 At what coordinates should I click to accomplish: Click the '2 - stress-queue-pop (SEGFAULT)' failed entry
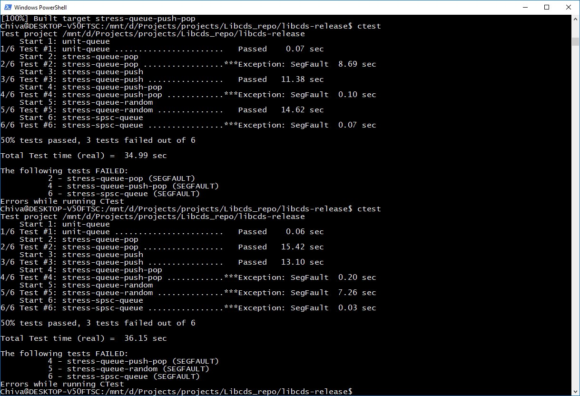tap(121, 178)
